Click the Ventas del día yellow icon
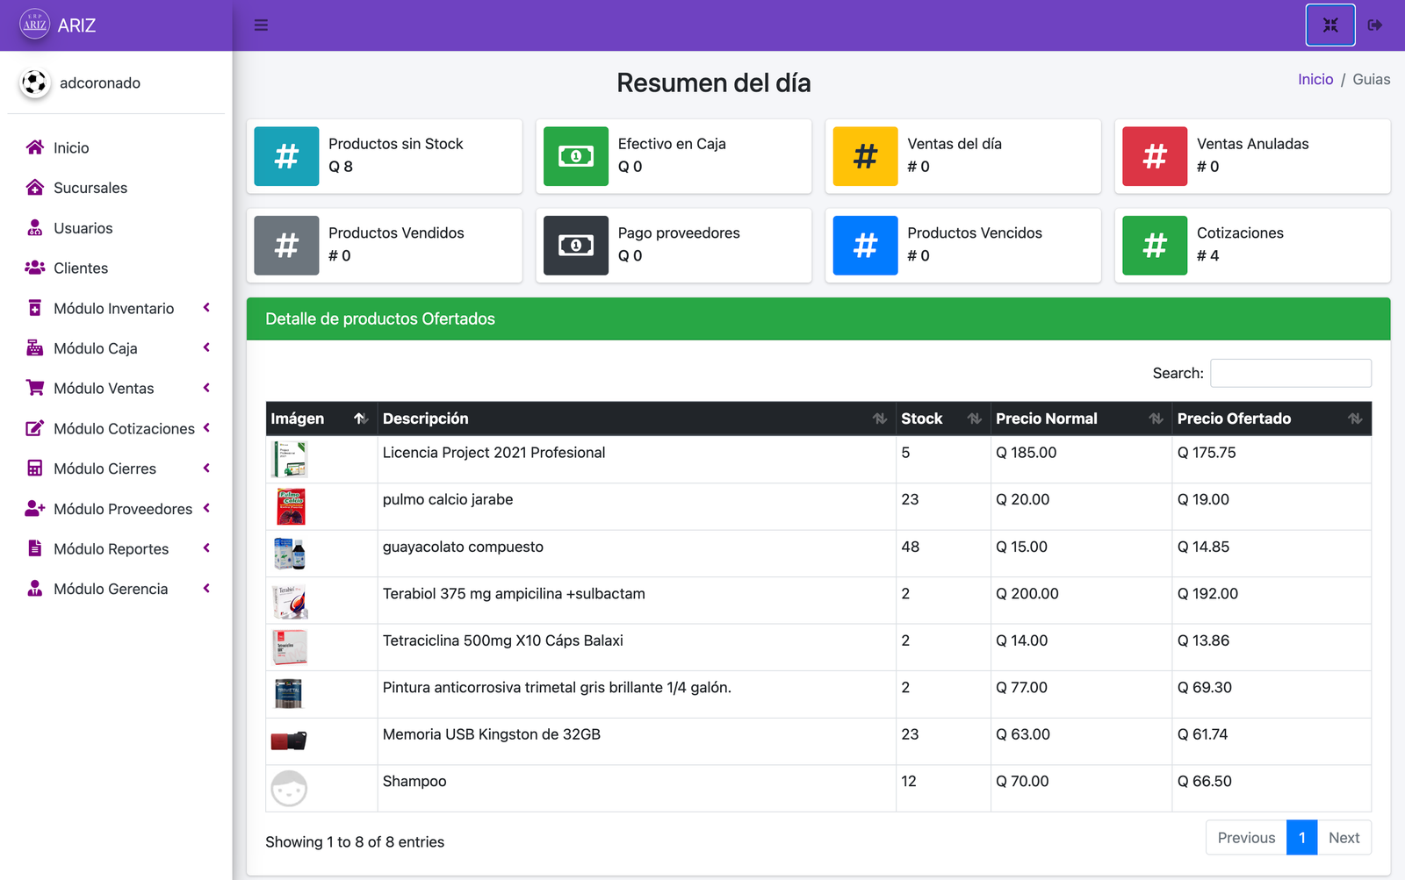Screen dimensions: 1405x880 click(865, 156)
